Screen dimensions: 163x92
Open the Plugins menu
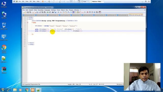point(71,10)
